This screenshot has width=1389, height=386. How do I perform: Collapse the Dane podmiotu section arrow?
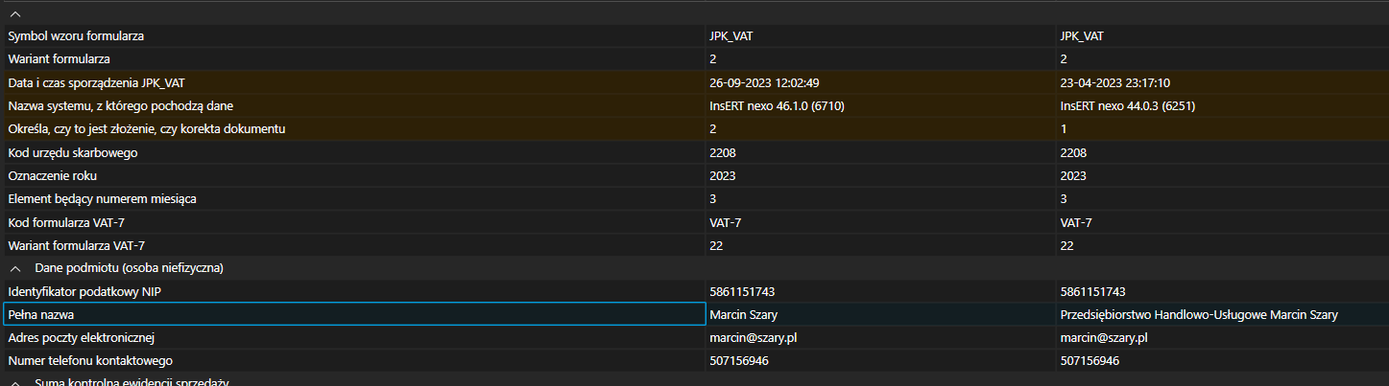tap(15, 267)
